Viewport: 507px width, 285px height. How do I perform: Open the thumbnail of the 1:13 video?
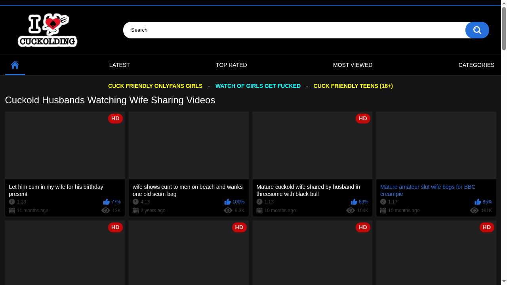pos(312,145)
